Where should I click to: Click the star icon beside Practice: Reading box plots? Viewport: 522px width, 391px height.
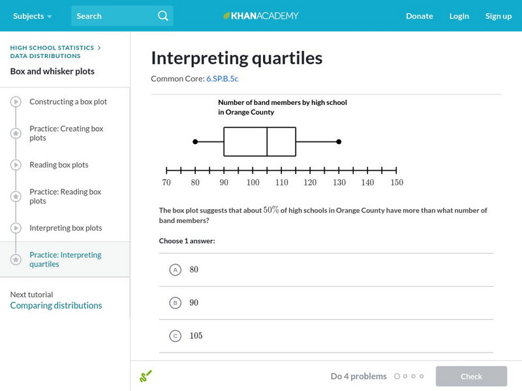click(16, 197)
